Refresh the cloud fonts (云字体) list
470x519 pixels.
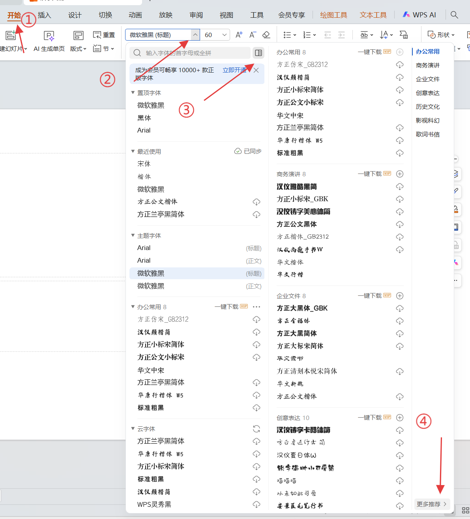point(257,429)
